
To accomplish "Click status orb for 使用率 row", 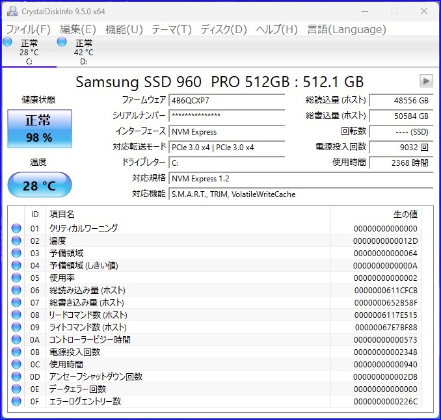I will coord(16,278).
